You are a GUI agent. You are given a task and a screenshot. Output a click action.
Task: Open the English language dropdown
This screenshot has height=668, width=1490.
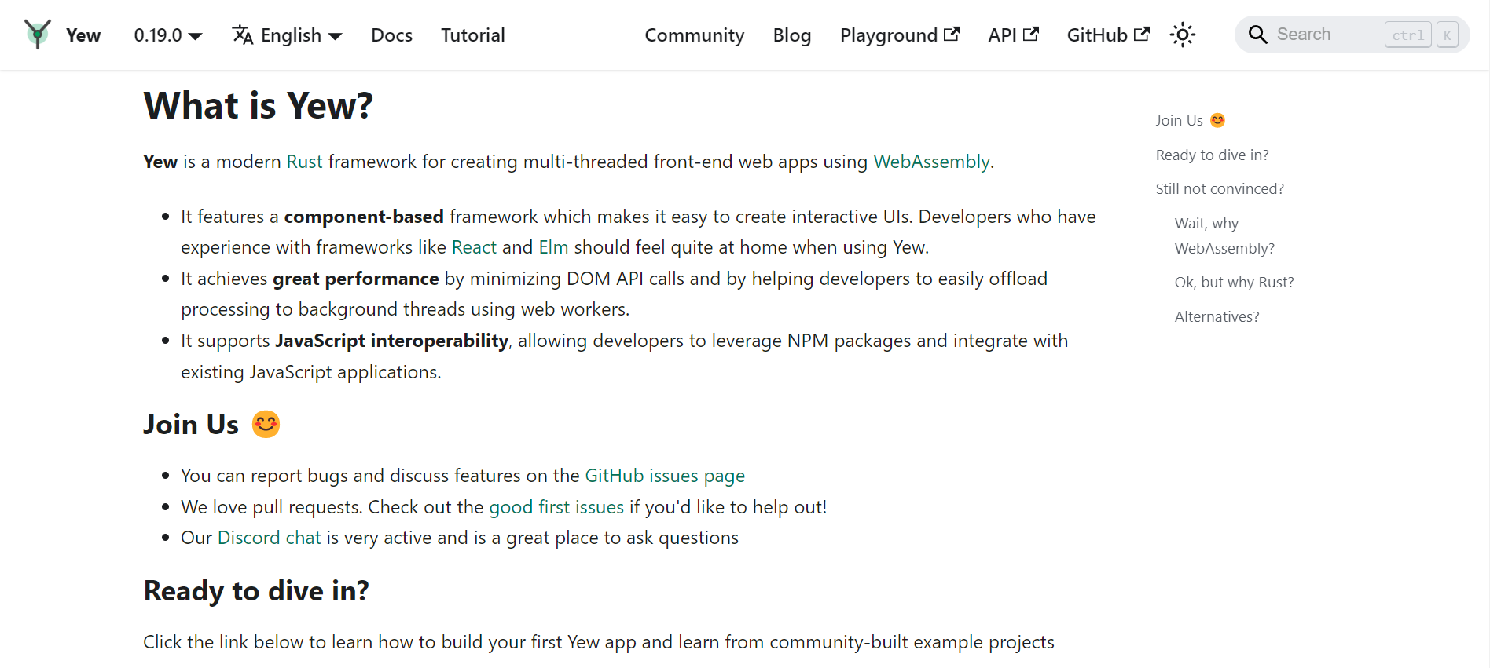click(288, 35)
